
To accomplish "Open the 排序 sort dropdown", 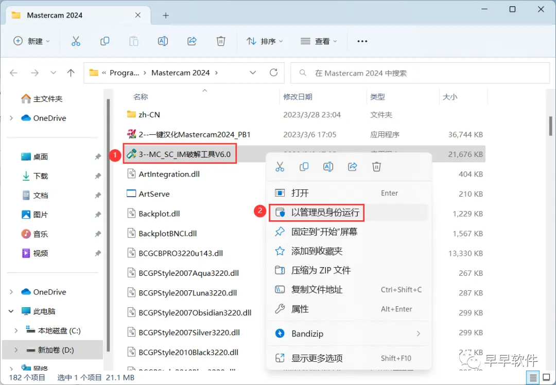I will (265, 41).
